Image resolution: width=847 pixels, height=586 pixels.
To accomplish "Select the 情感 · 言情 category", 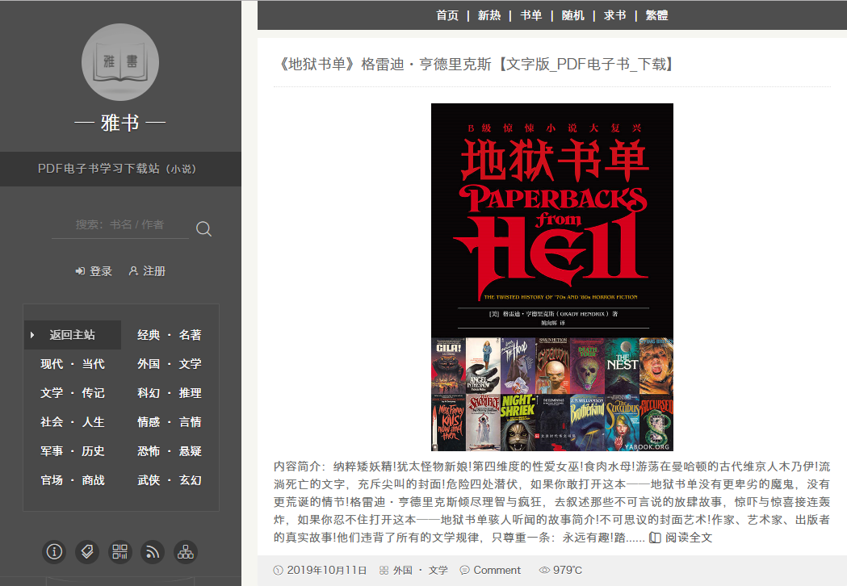I will (x=169, y=422).
